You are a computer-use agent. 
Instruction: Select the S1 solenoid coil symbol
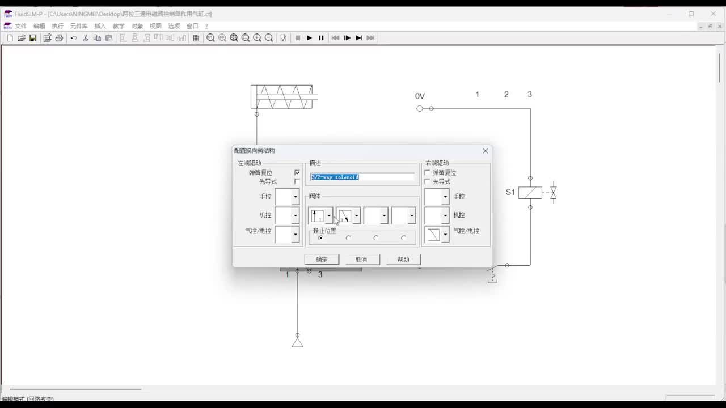pos(530,193)
